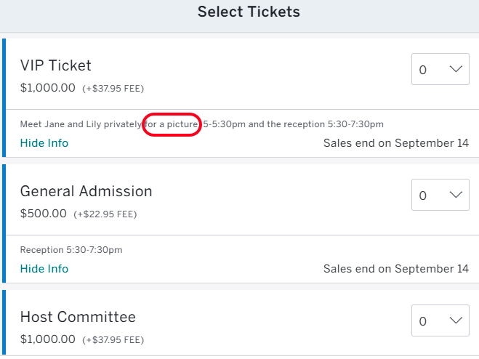Click the General Admission $500.00 price

44,214
